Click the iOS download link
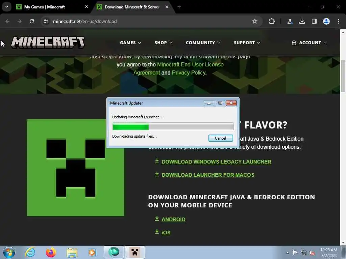Viewport: 346px width, 259px height. (166, 233)
